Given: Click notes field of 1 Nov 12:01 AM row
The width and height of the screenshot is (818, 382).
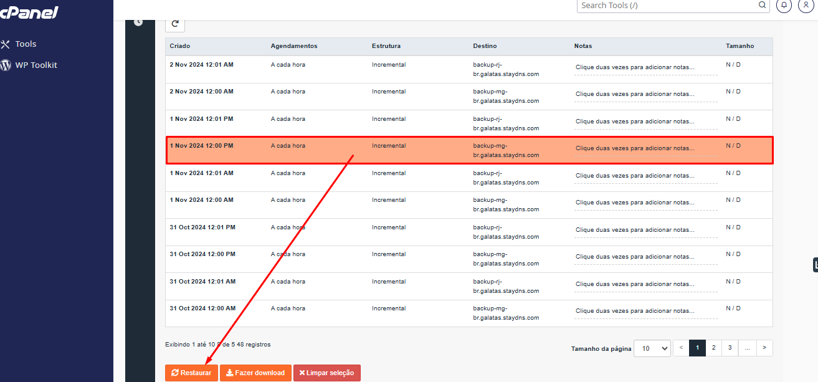Looking at the screenshot, I should 645,176.
